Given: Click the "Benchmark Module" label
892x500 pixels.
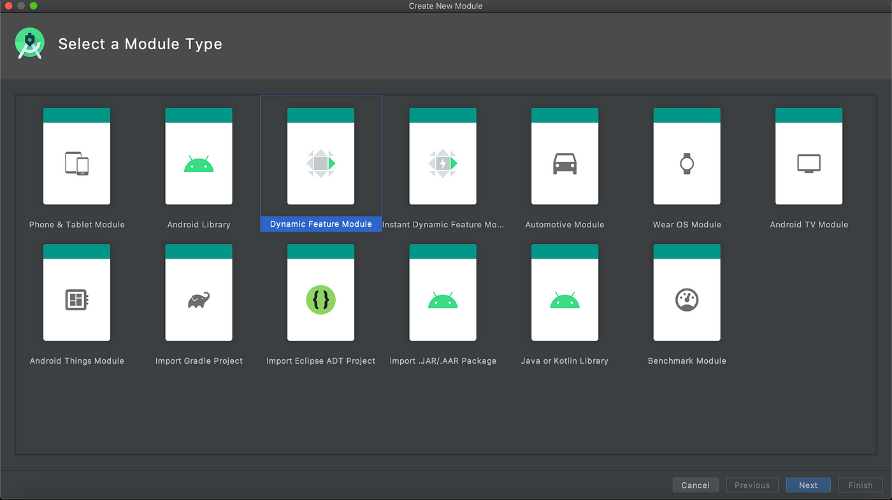Looking at the screenshot, I should [687, 361].
